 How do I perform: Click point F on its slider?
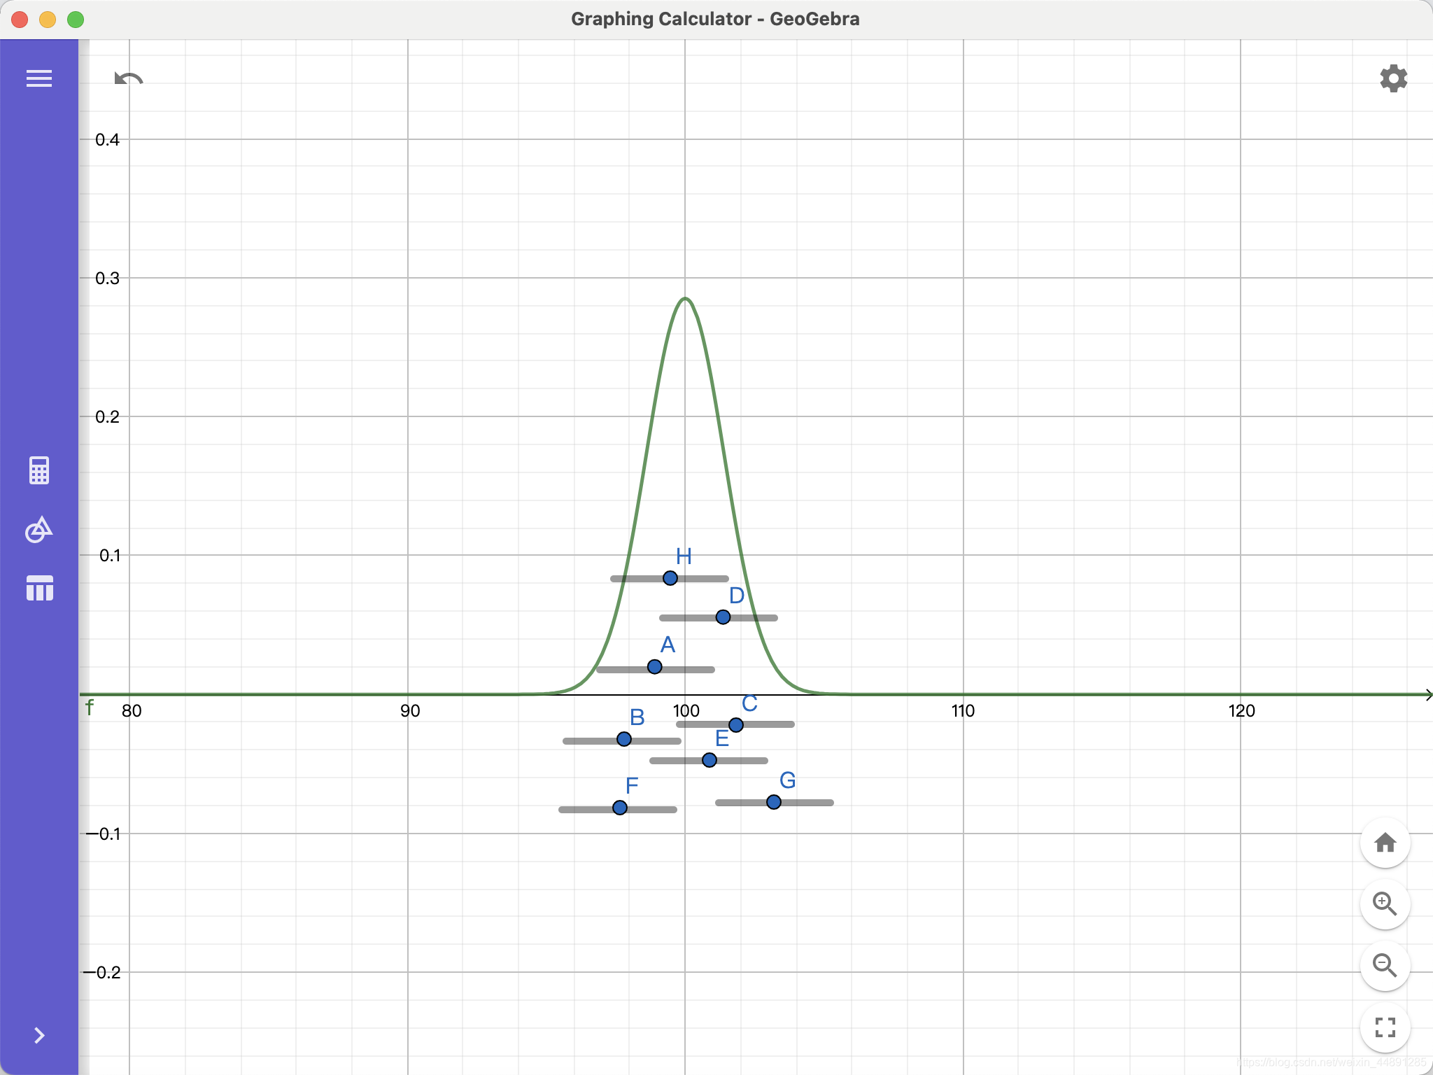point(619,808)
